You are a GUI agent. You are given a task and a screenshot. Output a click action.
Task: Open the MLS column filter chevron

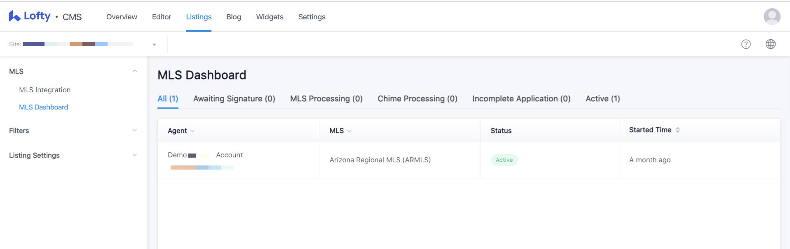tap(349, 131)
